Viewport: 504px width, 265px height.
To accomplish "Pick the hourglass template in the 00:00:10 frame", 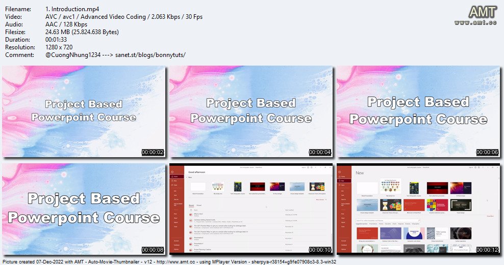I will tap(317, 187).
